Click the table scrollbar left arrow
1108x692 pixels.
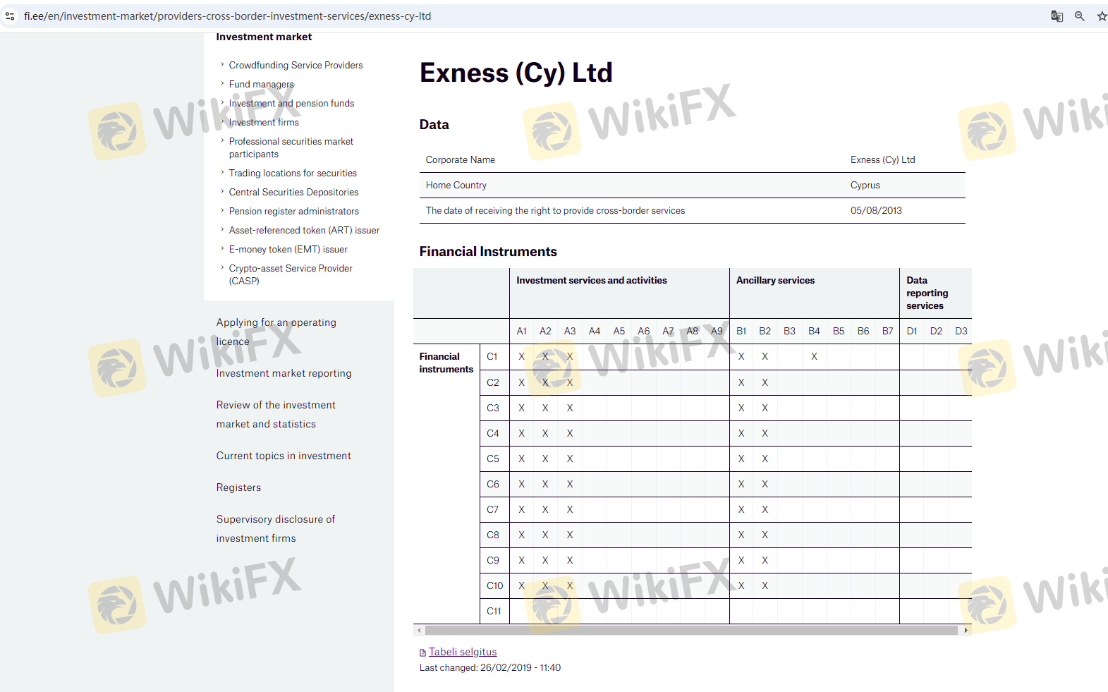420,630
